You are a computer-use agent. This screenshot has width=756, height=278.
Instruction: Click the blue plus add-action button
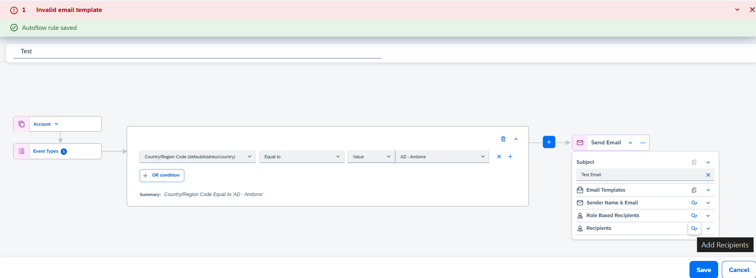pyautogui.click(x=549, y=142)
